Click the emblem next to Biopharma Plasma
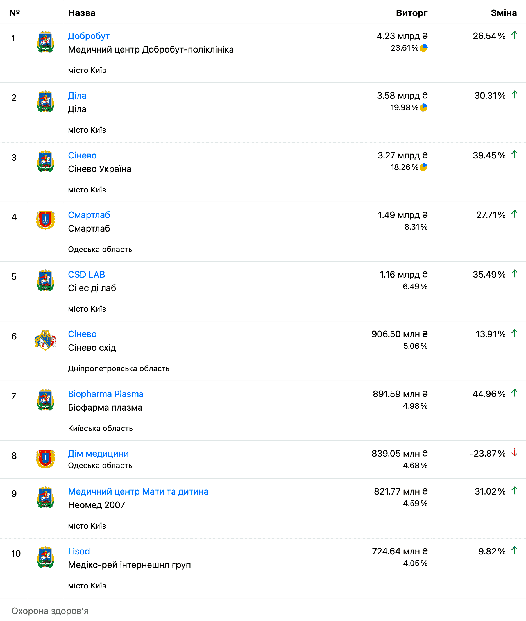The image size is (526, 621). tap(45, 400)
